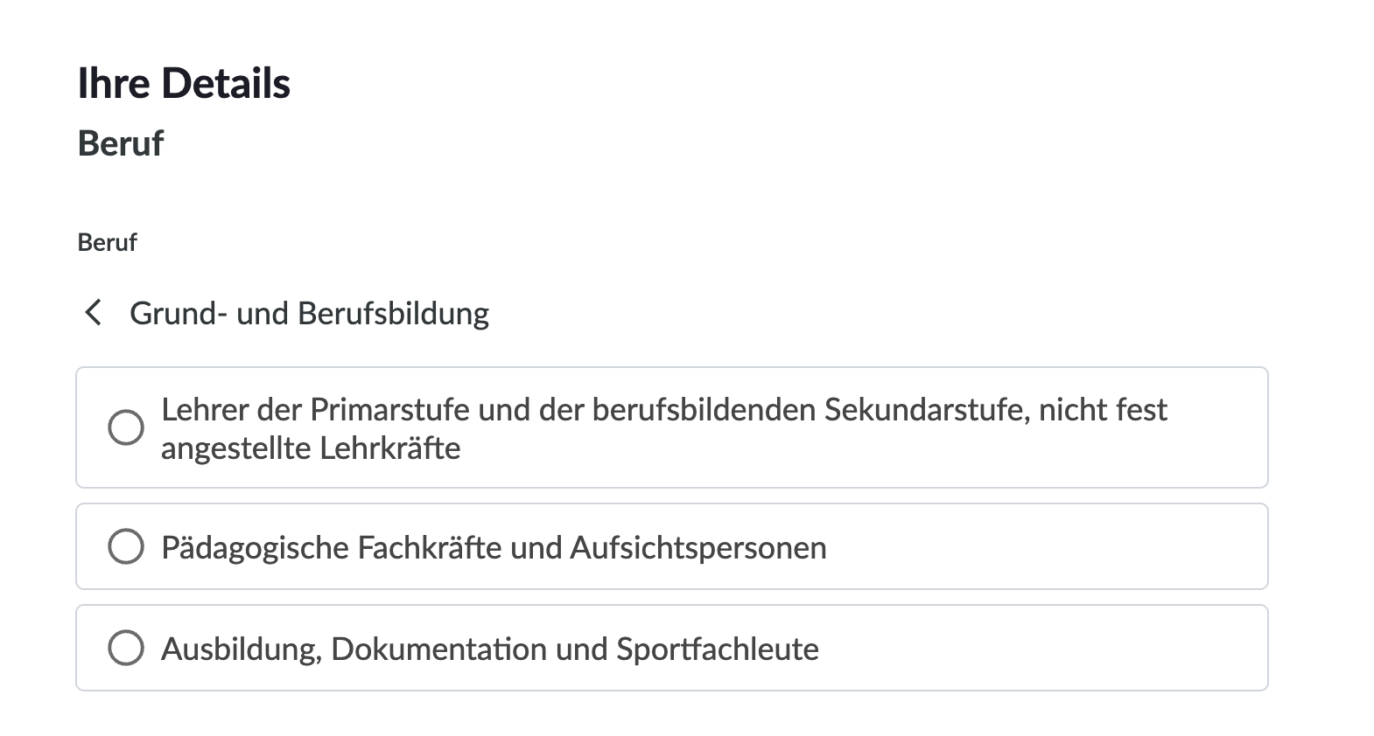This screenshot has width=1374, height=736.
Task: Click the Beruf section heading
Action: (x=120, y=142)
